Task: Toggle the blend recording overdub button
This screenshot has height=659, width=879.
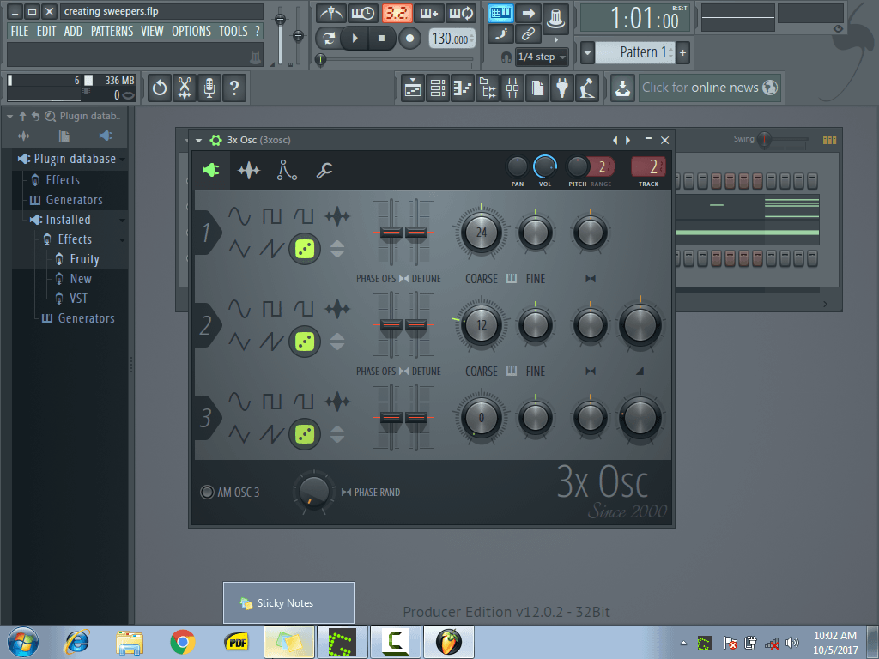Action: [429, 13]
